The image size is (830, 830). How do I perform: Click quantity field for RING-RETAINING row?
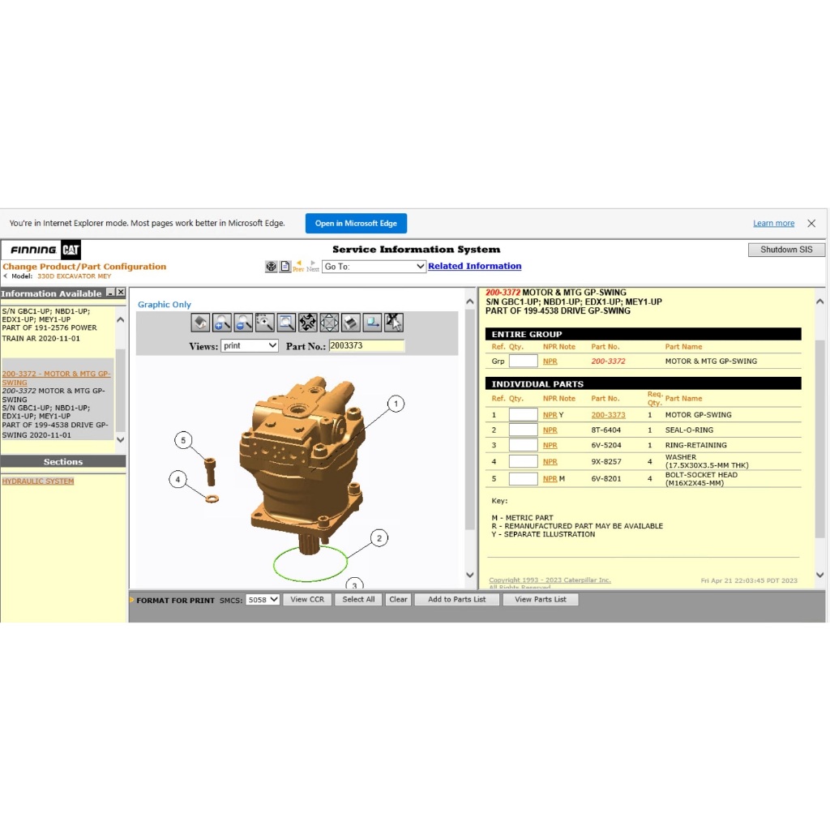coord(523,445)
